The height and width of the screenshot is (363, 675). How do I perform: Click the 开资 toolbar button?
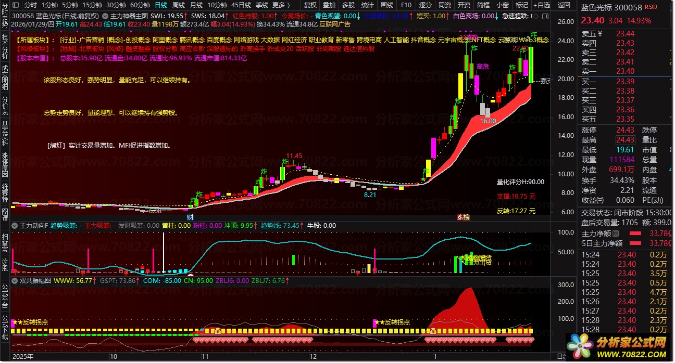(x=464, y=5)
